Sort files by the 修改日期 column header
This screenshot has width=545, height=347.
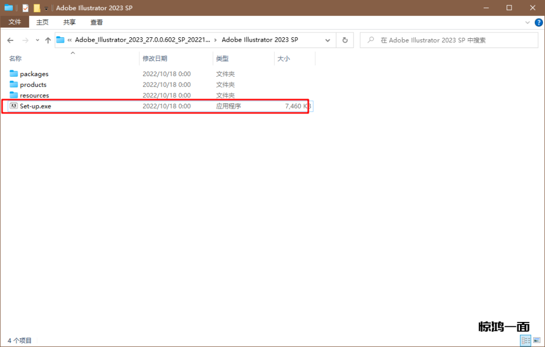pos(155,59)
